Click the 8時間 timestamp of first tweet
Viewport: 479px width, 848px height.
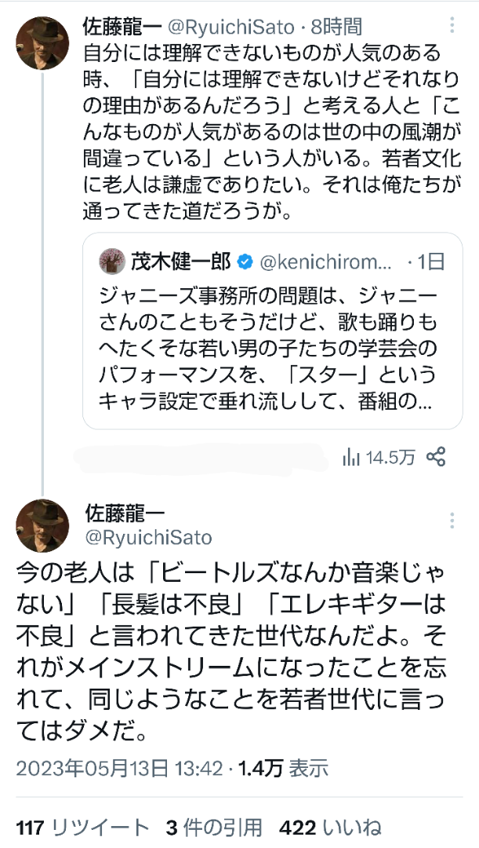coord(336,28)
